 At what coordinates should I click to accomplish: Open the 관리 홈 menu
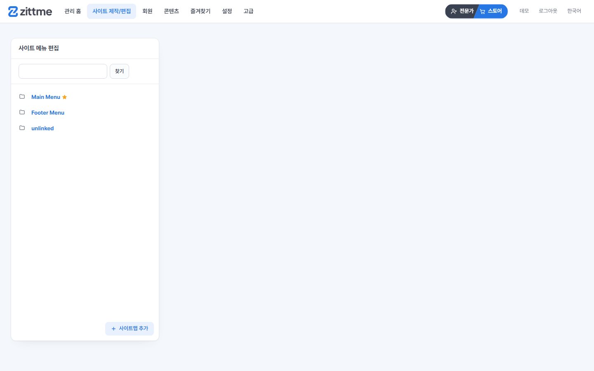[x=73, y=12]
